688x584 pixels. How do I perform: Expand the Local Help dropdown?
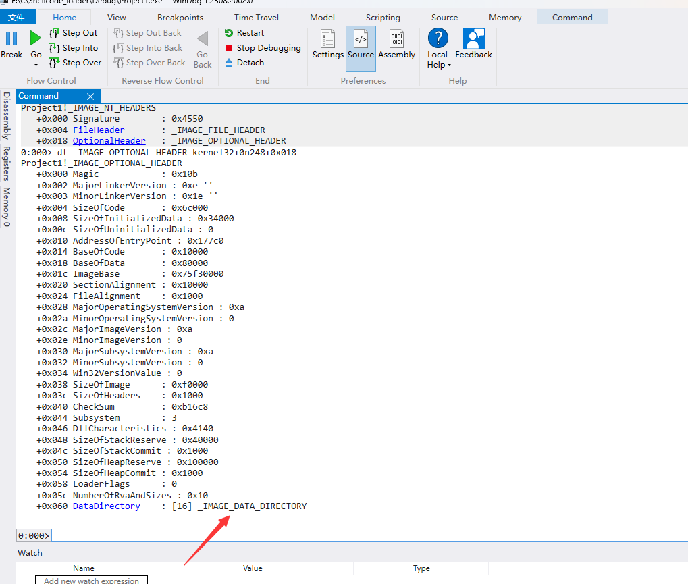449,65
